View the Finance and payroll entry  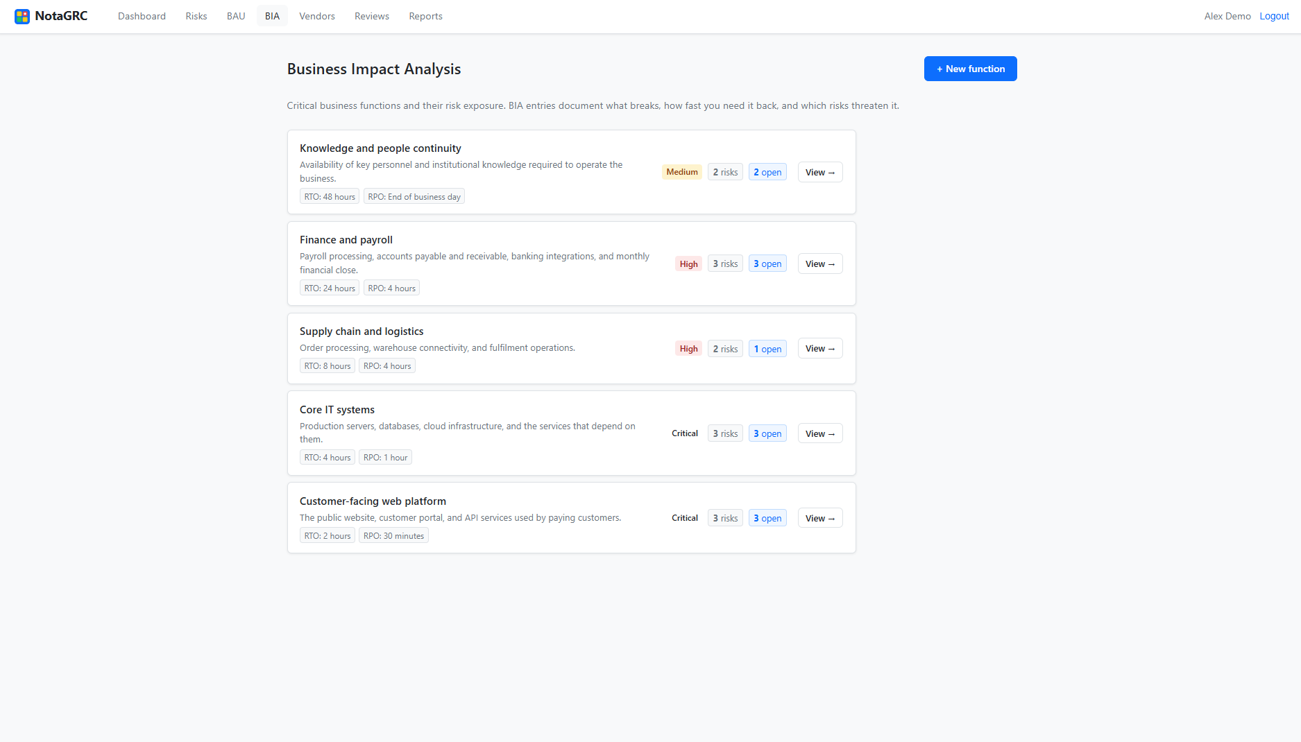coord(820,264)
